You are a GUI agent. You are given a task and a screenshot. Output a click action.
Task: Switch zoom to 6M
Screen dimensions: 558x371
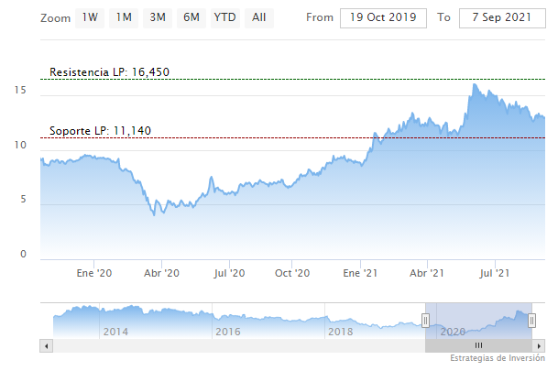[191, 17]
